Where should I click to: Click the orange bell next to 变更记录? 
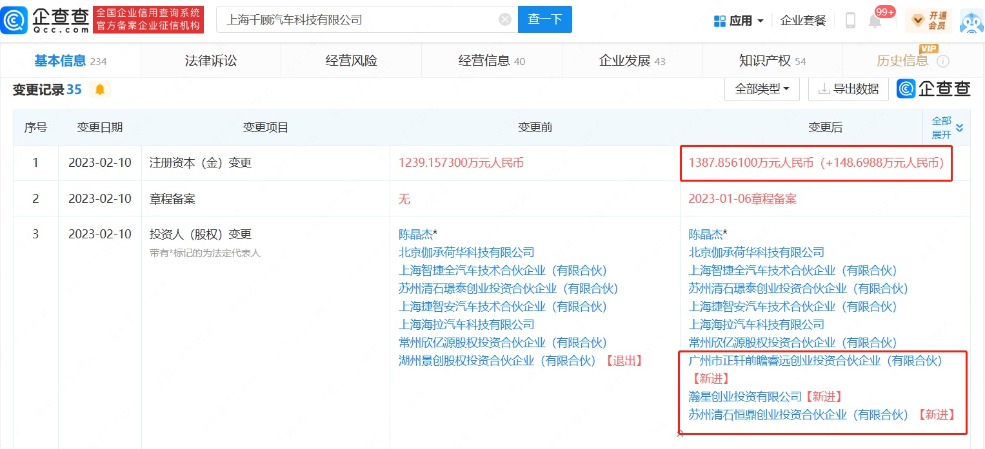(100, 90)
